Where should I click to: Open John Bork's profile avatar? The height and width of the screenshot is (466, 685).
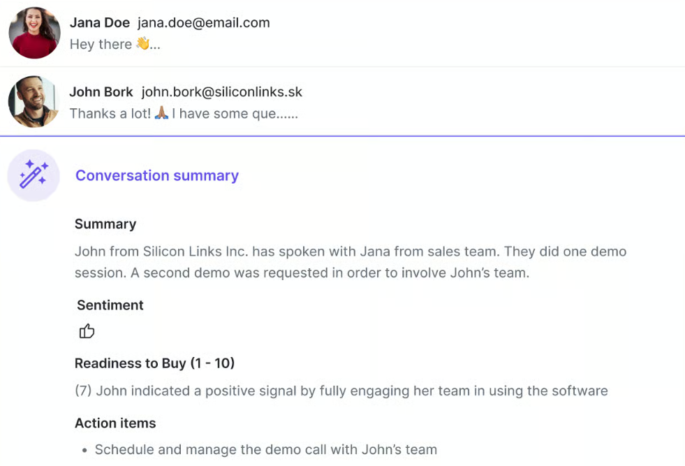click(x=34, y=102)
